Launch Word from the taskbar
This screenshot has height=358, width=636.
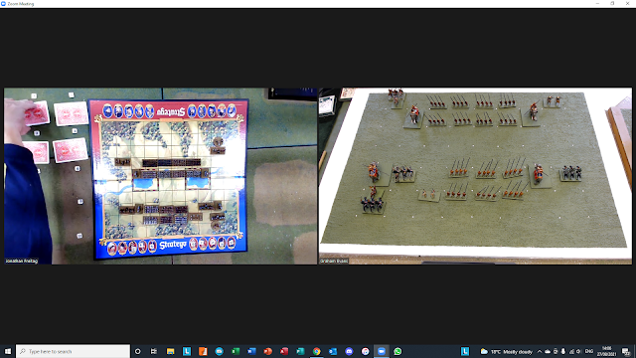click(251, 351)
